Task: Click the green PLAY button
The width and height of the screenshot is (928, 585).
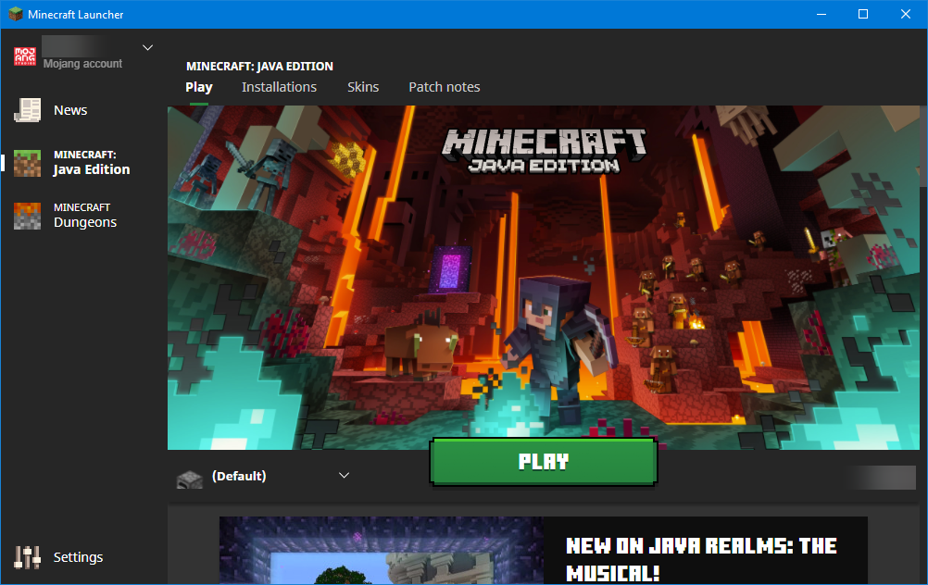Action: click(544, 461)
